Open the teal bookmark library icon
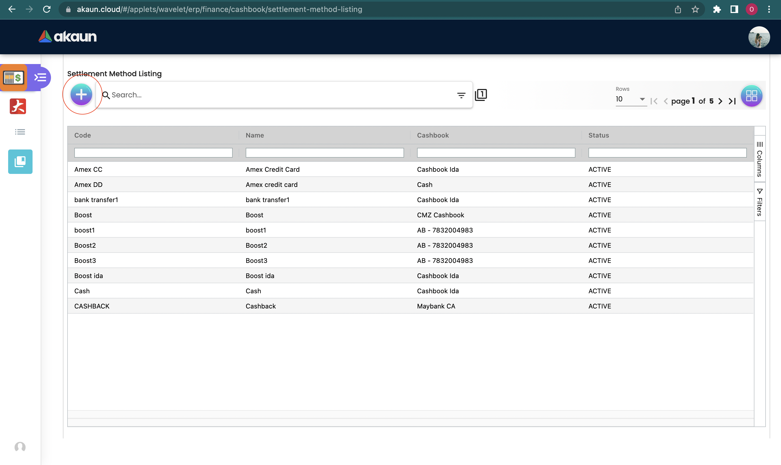This screenshot has width=781, height=465. [x=20, y=162]
